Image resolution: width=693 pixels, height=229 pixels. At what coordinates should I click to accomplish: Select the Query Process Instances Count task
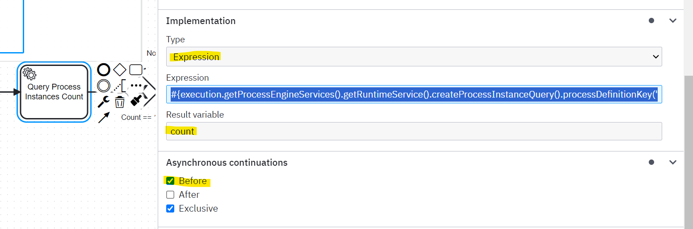coord(54,92)
